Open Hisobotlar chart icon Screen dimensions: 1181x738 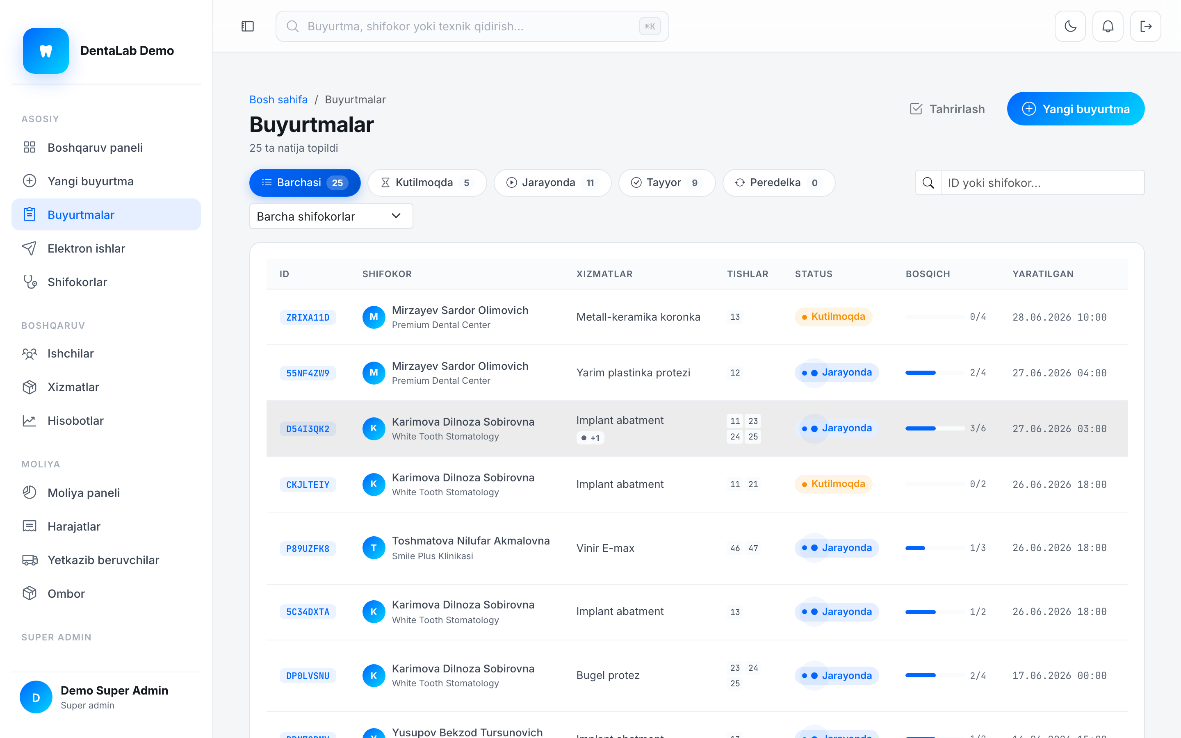pyautogui.click(x=29, y=421)
